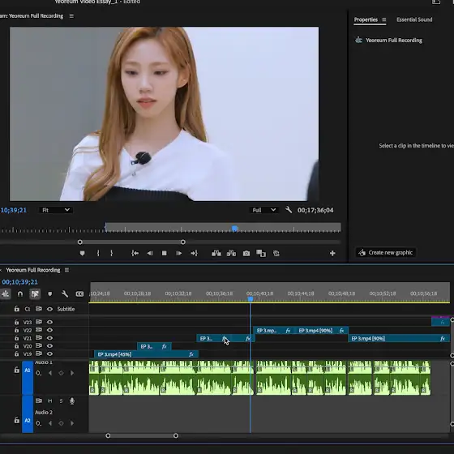Open Program monitor settings wrench
This screenshot has width=454, height=454.
click(x=289, y=210)
